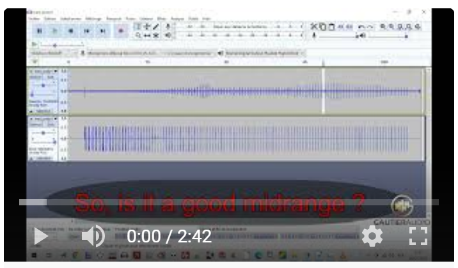Toggle Solo on the first audio track
Viewport: 458px width, 268px height.
[x=49, y=78]
